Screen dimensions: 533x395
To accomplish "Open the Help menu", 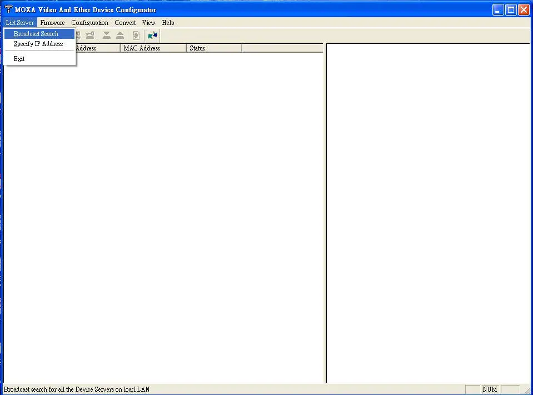I will point(168,23).
